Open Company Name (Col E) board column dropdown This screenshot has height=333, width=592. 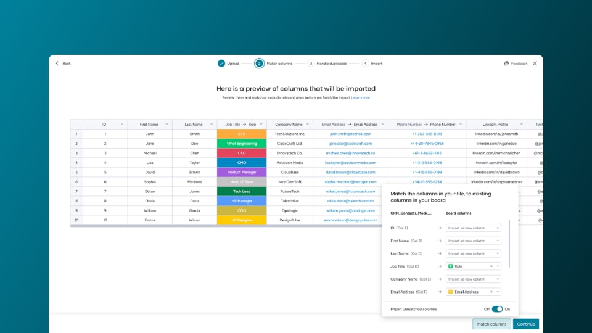(474, 279)
